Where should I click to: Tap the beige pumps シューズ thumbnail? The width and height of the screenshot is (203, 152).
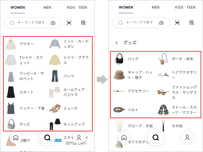(x=55, y=109)
